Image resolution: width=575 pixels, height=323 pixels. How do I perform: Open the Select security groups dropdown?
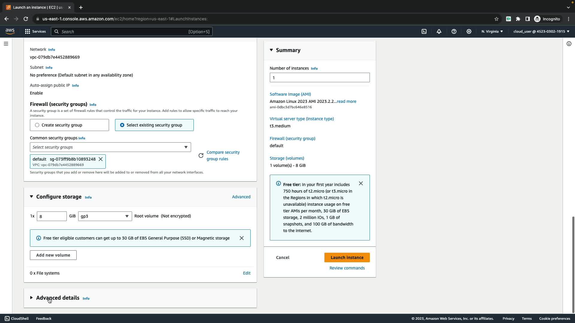click(x=110, y=147)
